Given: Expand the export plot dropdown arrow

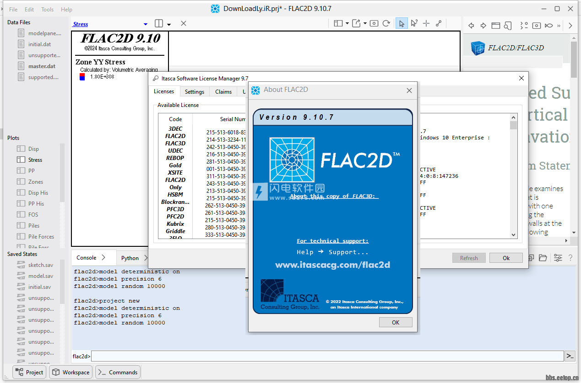Looking at the screenshot, I should click(x=365, y=24).
